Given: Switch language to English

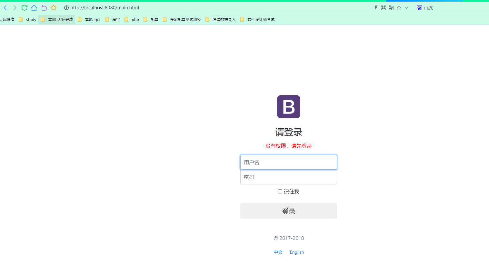Looking at the screenshot, I should click(296, 252).
